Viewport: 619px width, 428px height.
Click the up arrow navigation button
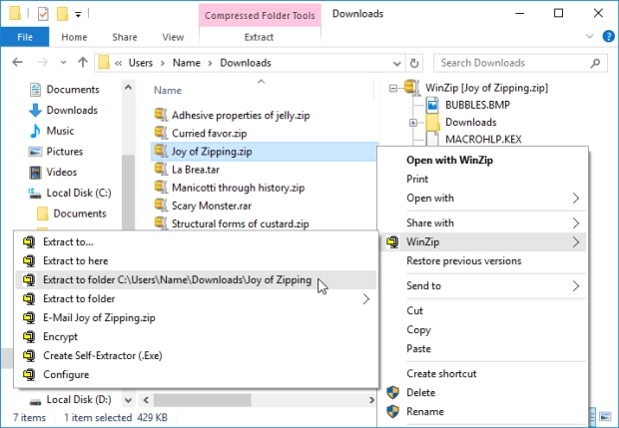click(76, 63)
